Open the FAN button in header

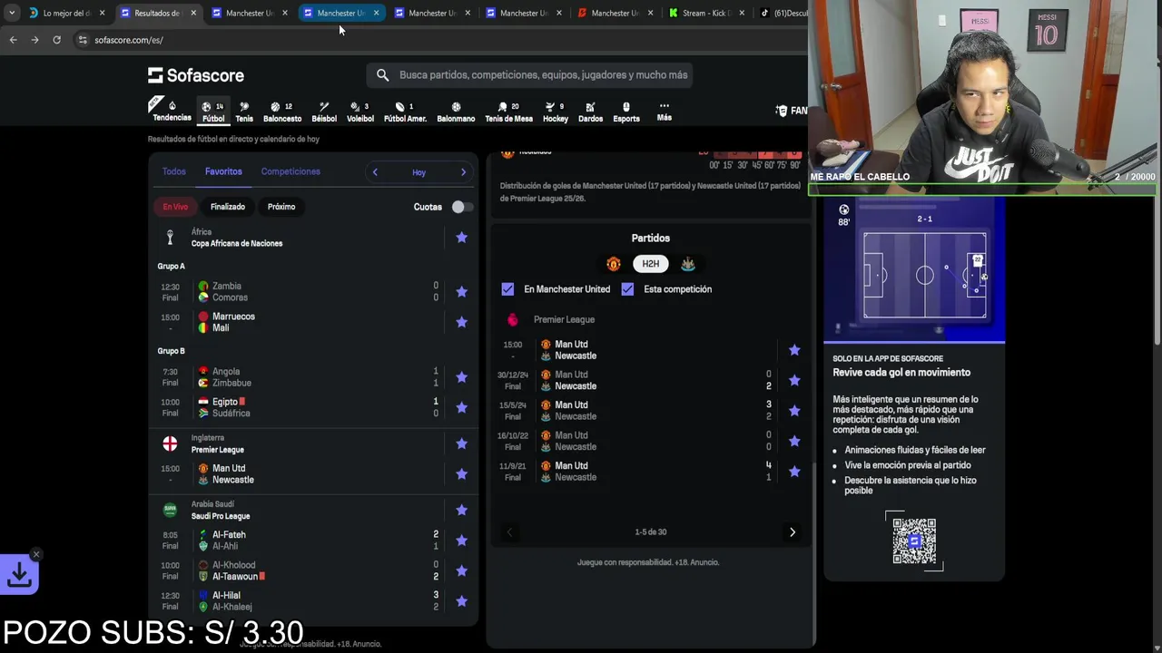(x=792, y=111)
